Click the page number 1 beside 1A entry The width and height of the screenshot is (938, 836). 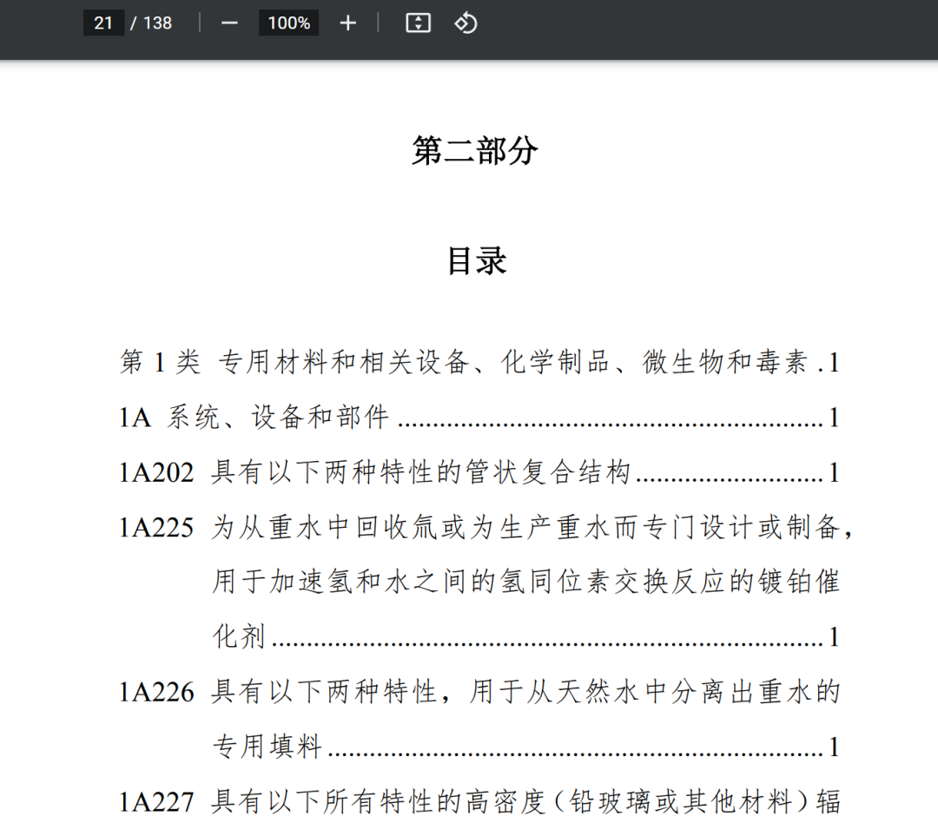click(833, 418)
